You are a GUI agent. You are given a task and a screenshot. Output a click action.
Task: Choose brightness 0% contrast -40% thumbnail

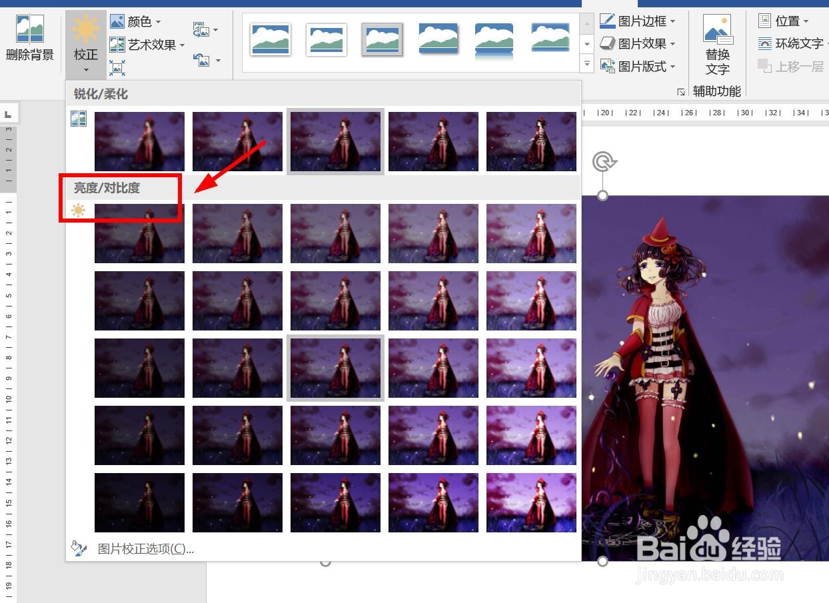(335, 233)
